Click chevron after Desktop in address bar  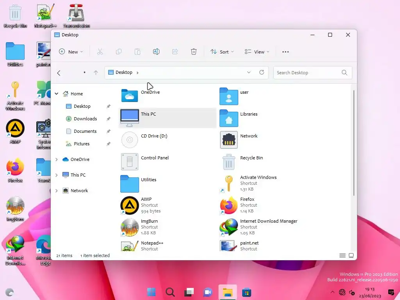137,73
